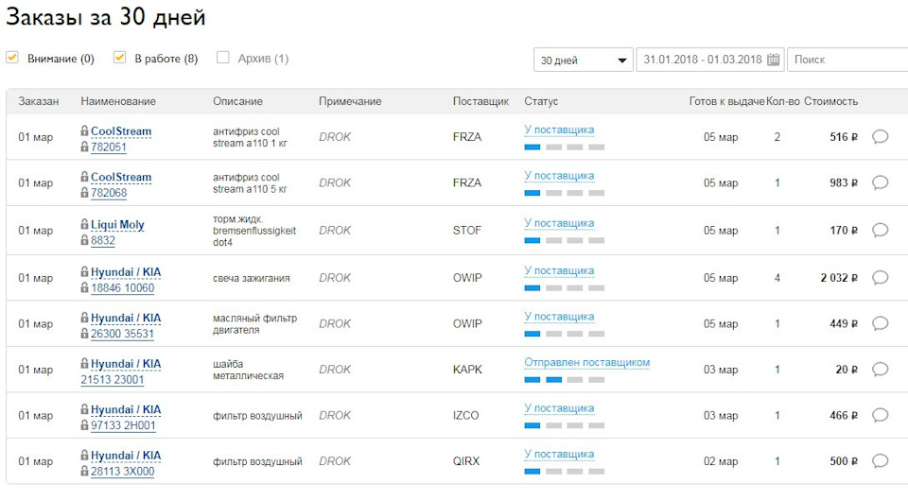Sort by Заказан column header

(x=38, y=101)
